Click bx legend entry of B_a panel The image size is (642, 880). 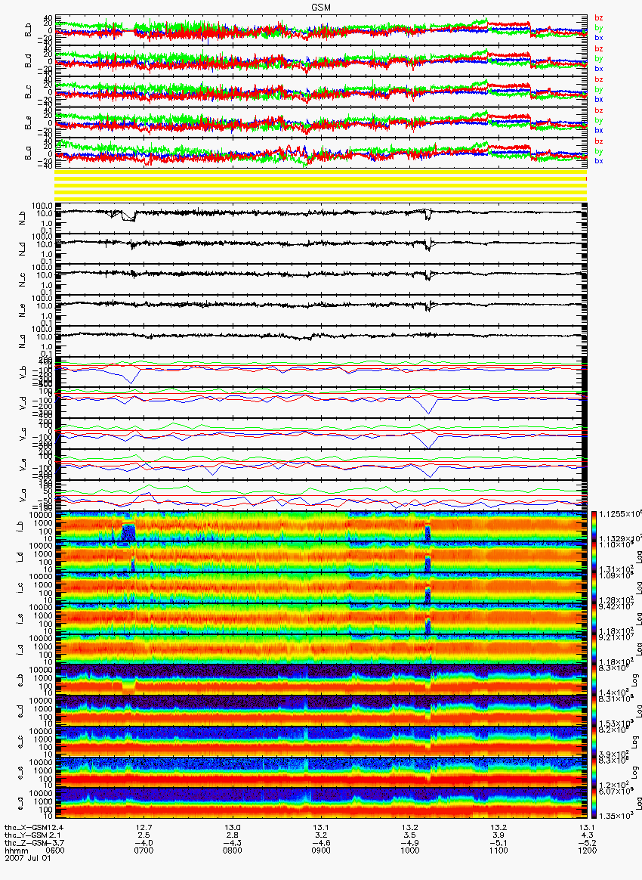[x=599, y=161]
